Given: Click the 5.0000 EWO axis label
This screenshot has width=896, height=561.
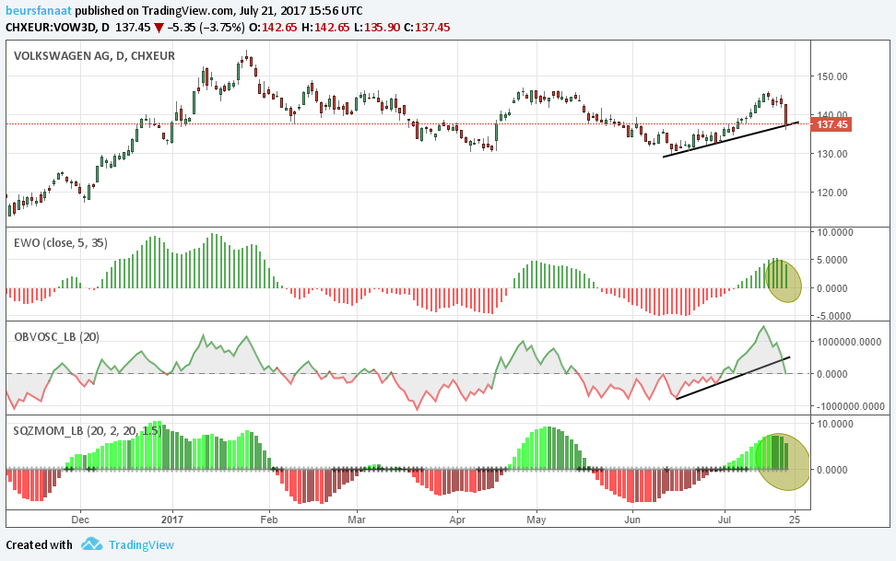Looking at the screenshot, I should click(x=832, y=260).
